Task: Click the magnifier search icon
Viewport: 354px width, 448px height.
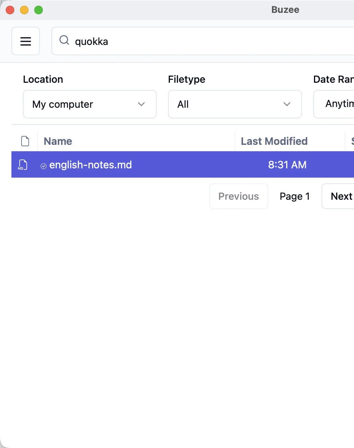Action: pyautogui.click(x=64, y=40)
